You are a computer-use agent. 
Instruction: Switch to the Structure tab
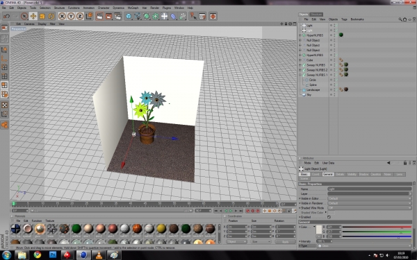point(316,15)
